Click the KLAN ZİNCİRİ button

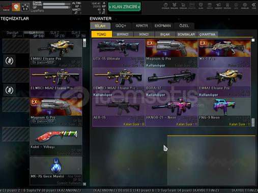[124, 7]
